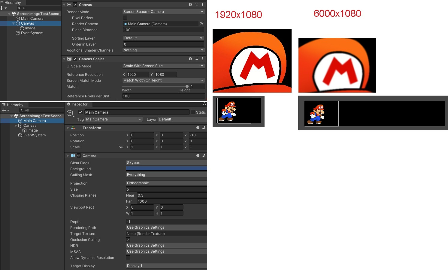This screenshot has height=270, width=448.
Task: Click the Scale constrain proportions link icon
Action: click(x=121, y=147)
